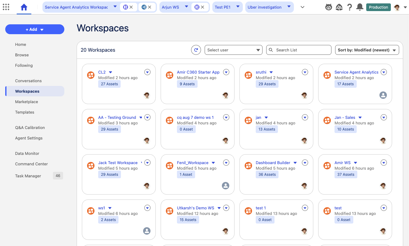Expand the Service Agent Analytics Workspace tab arrow

click(115, 6)
